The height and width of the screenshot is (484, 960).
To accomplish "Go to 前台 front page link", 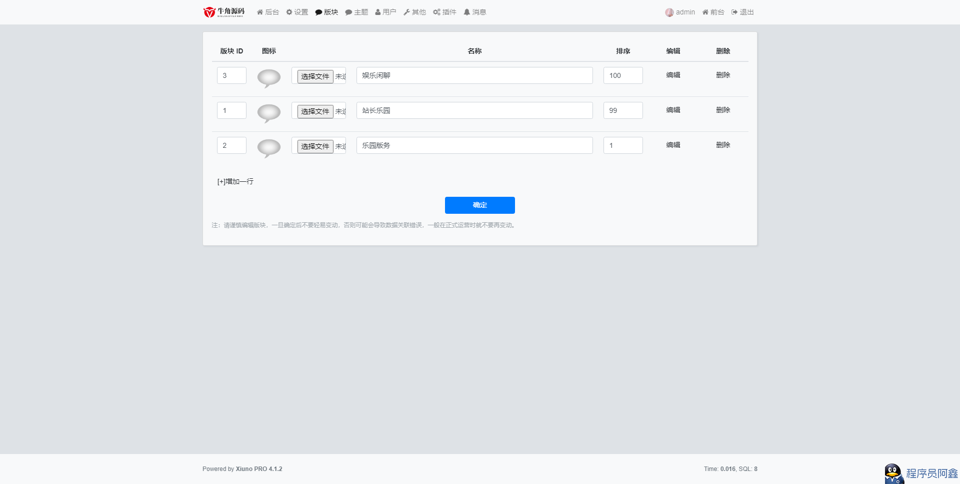I will (x=713, y=12).
